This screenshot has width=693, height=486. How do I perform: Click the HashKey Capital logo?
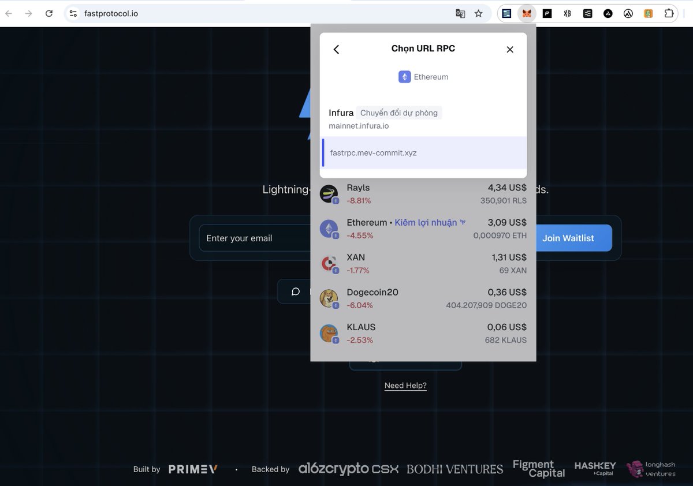(x=595, y=469)
